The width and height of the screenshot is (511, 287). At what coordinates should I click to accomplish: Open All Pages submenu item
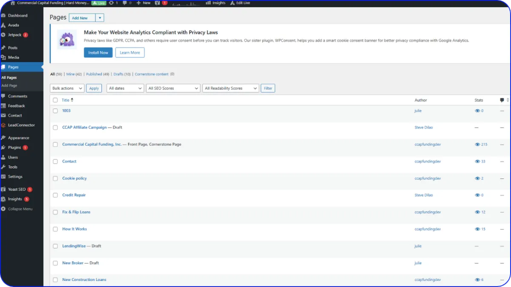click(x=9, y=78)
